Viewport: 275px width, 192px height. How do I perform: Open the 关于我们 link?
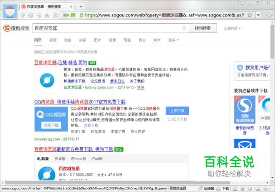tap(137, 81)
